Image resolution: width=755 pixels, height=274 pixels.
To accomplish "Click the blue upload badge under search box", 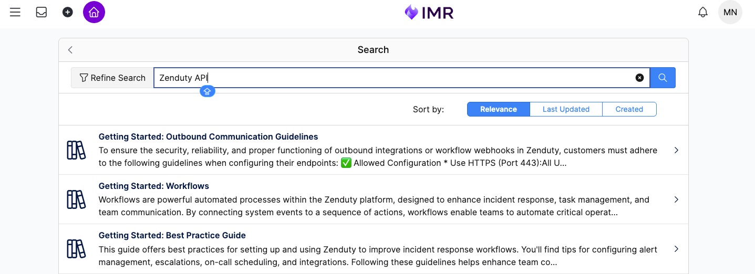I will [208, 91].
